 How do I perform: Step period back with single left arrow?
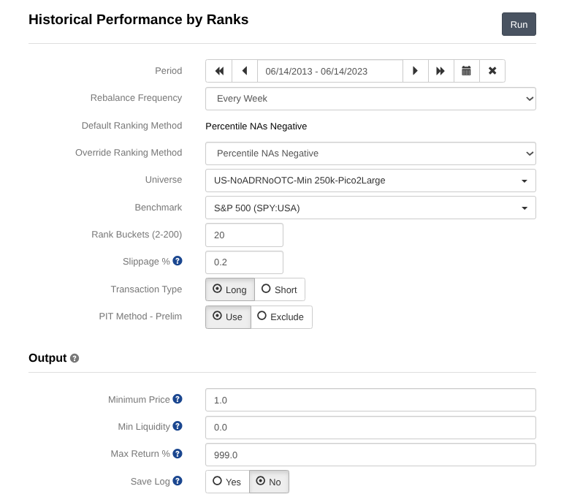245,71
